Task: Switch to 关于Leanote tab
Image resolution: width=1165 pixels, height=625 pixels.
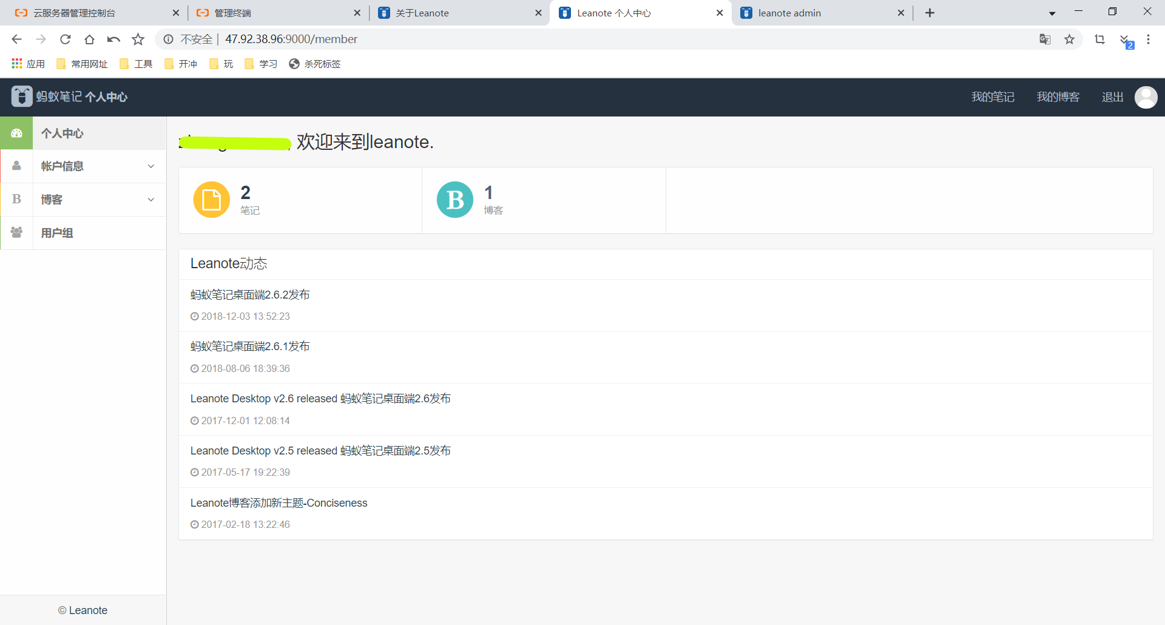Action: point(458,13)
